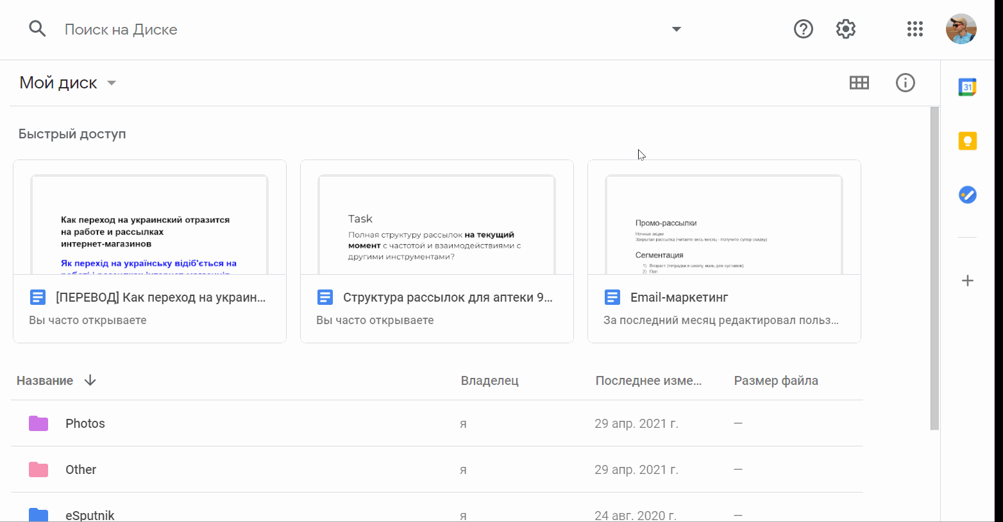Open the Email-маркетинг document
Image resolution: width=1003 pixels, height=522 pixels.
click(678, 297)
